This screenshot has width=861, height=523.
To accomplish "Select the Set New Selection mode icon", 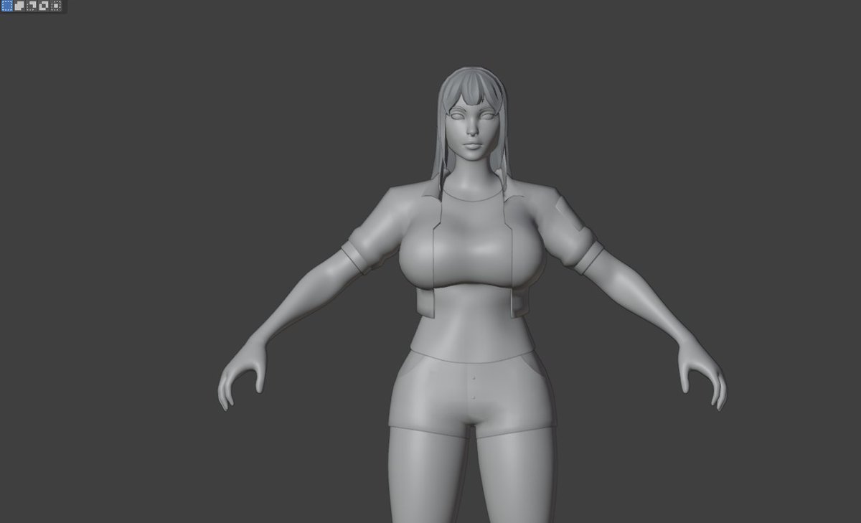I will click(7, 6).
